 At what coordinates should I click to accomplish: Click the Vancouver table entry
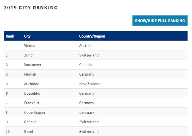coord(33,65)
